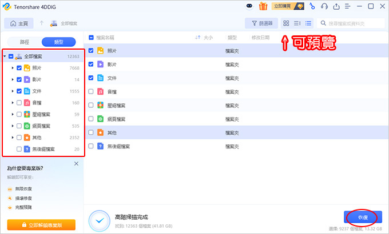Check 音檔 in the sidebar tree

(x=19, y=103)
